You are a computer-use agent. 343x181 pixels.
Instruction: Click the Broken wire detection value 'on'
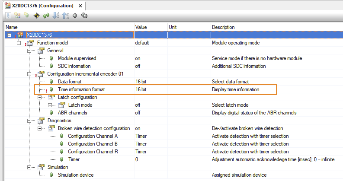pos(138,129)
